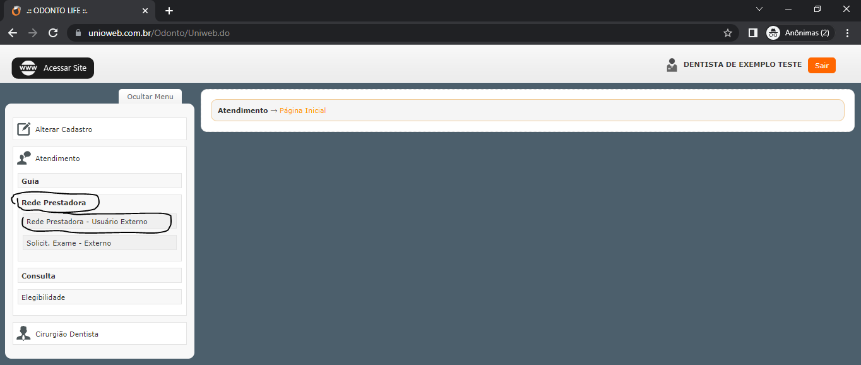This screenshot has height=365, width=861.
Task: View site info padlock icon
Action: tap(78, 33)
